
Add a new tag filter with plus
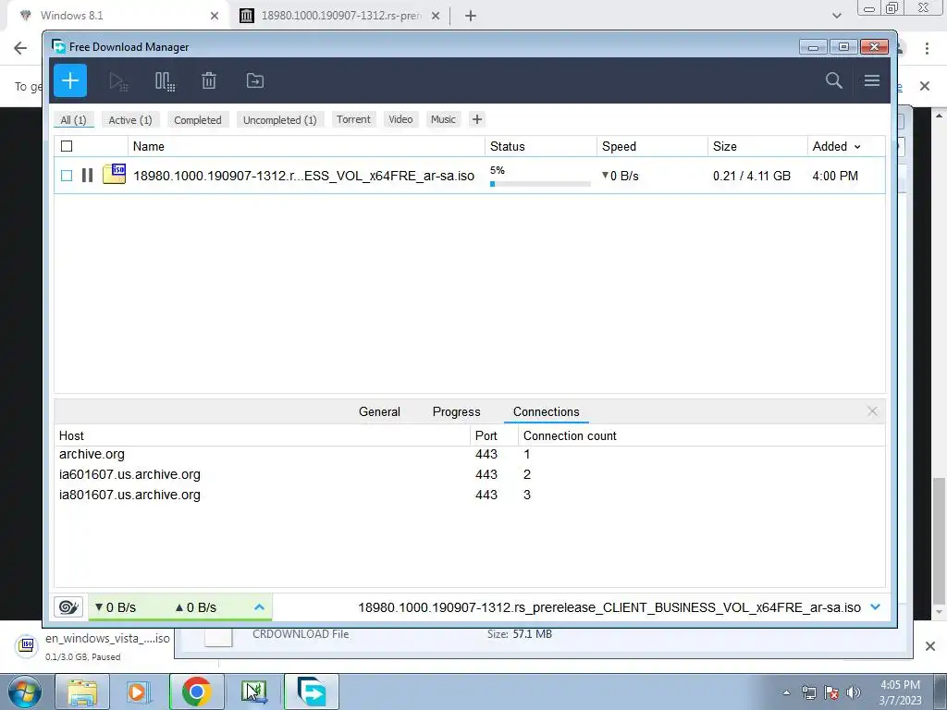click(476, 119)
